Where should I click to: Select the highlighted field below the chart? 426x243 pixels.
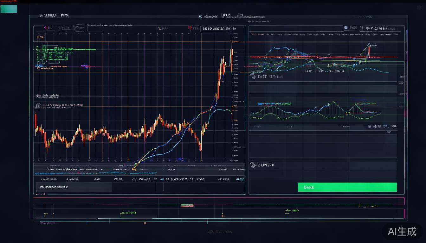pyautogui.click(x=74, y=187)
